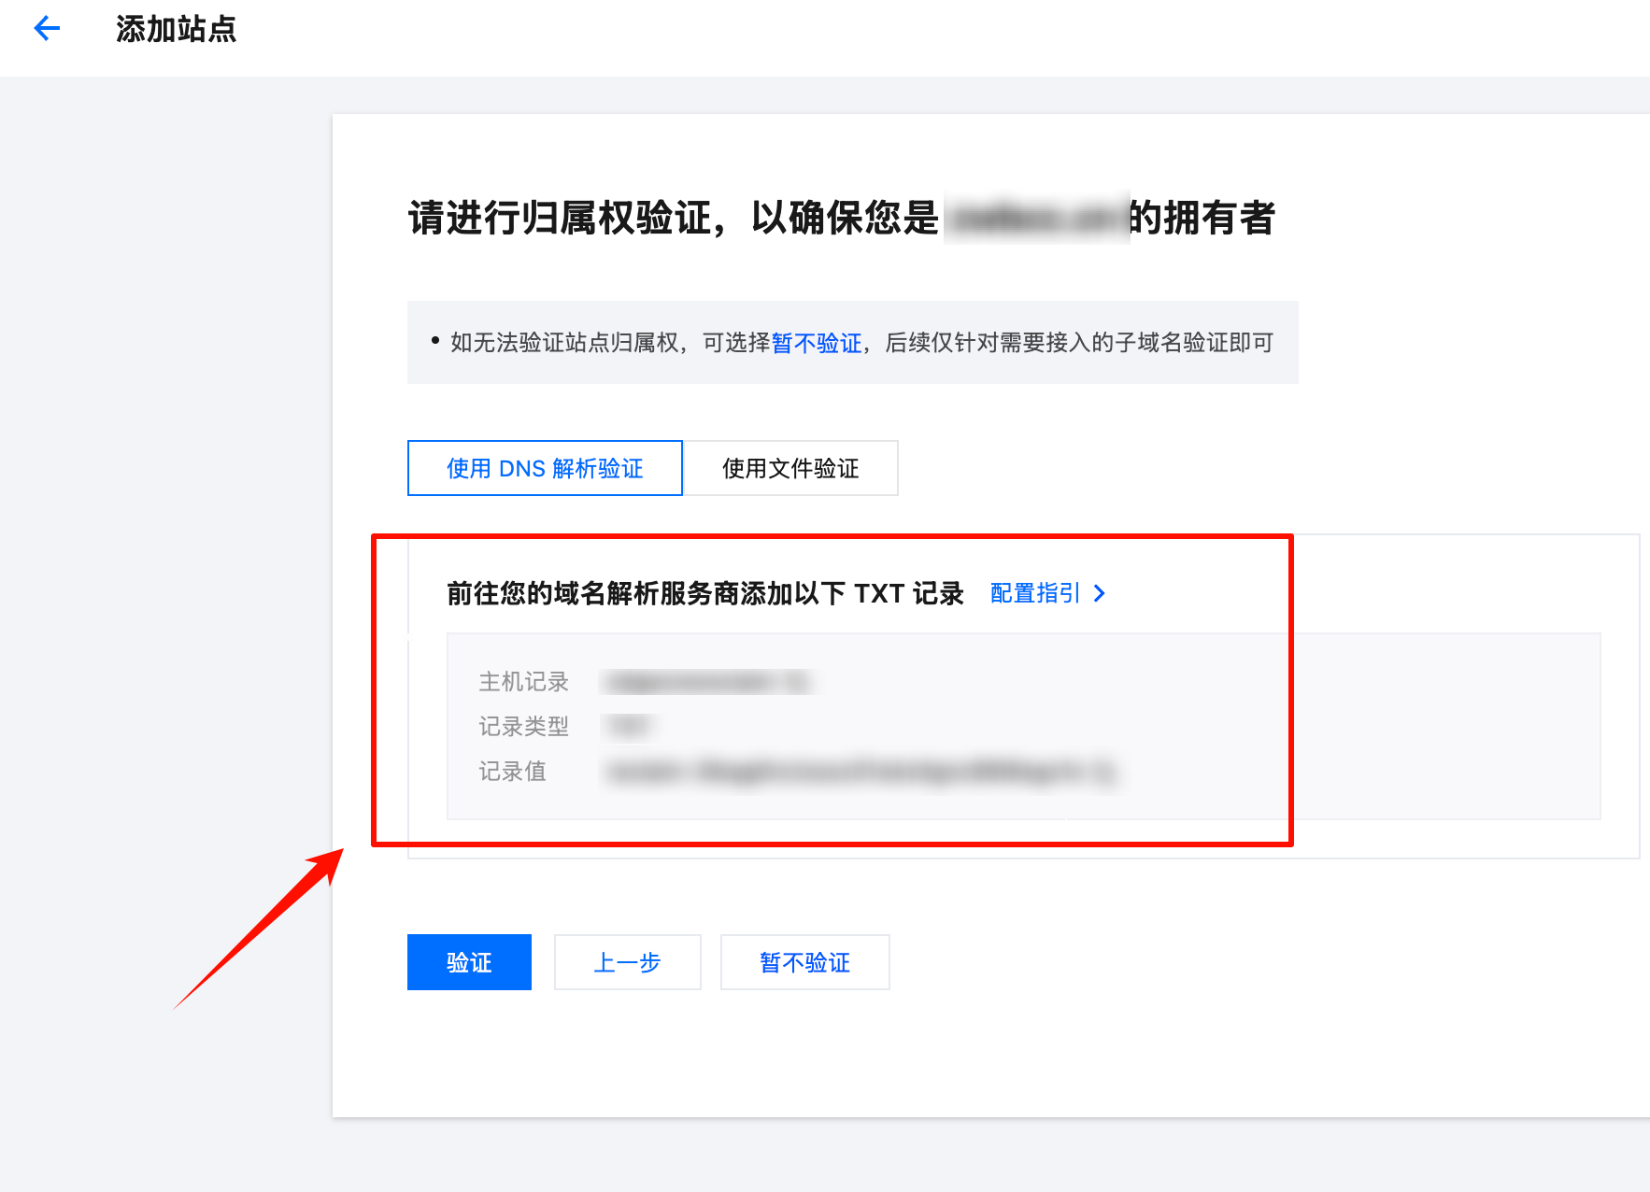
Task: Go back with the 上一步 button
Action: coord(627,962)
